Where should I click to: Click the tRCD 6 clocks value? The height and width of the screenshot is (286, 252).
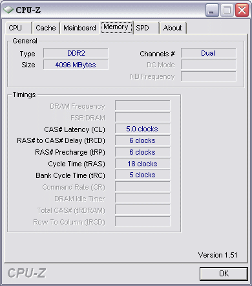click(143, 140)
